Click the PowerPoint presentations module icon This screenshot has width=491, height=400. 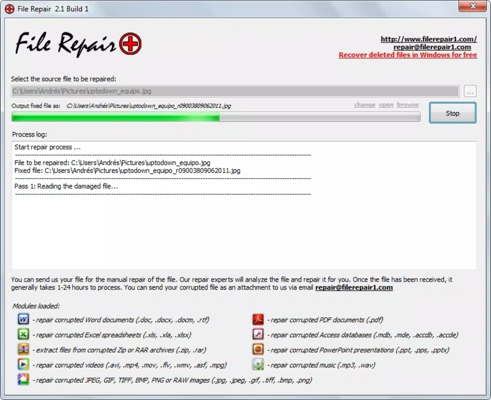[258, 349]
